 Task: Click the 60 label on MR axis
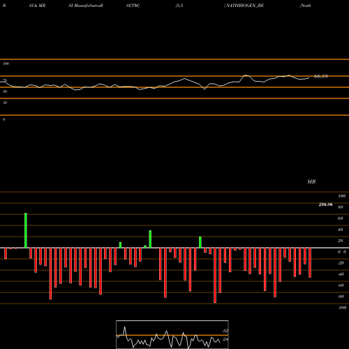pyautogui.click(x=341, y=218)
